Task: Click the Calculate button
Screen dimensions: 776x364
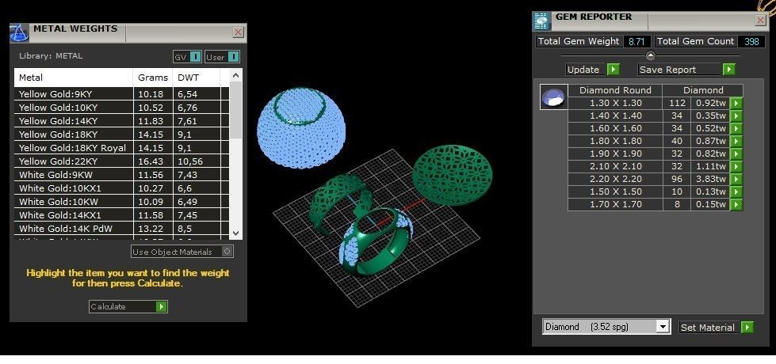Action: (x=128, y=307)
